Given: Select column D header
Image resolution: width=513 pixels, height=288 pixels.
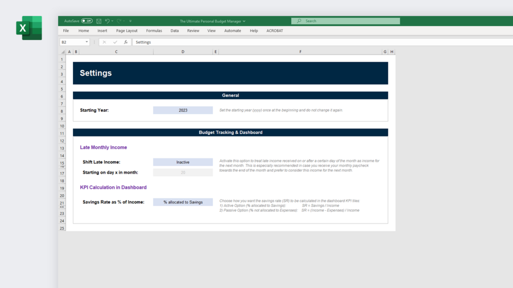Looking at the screenshot, I should tap(183, 51).
